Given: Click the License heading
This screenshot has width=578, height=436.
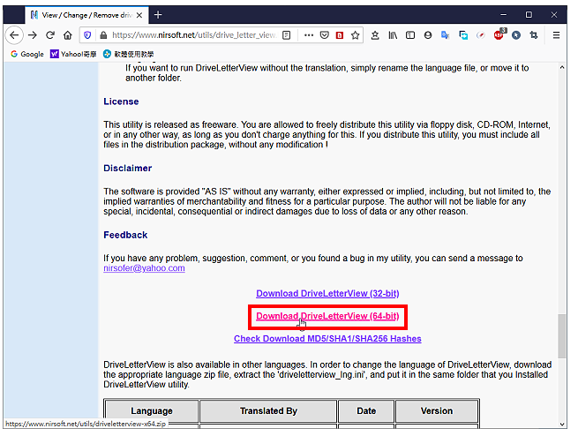Looking at the screenshot, I should (x=121, y=101).
